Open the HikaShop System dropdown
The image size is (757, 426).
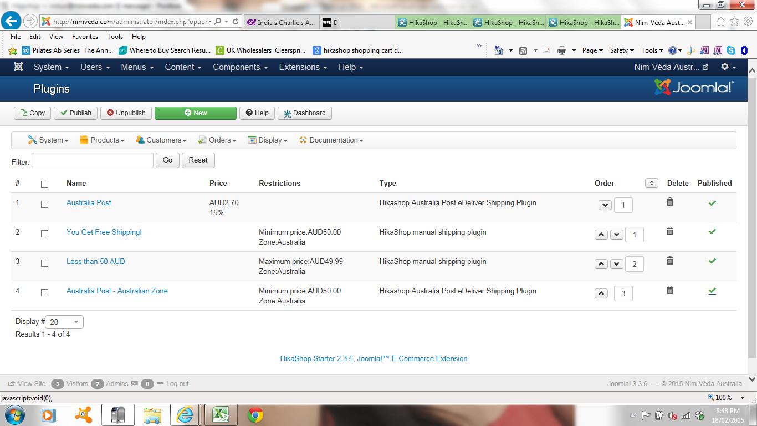point(48,140)
